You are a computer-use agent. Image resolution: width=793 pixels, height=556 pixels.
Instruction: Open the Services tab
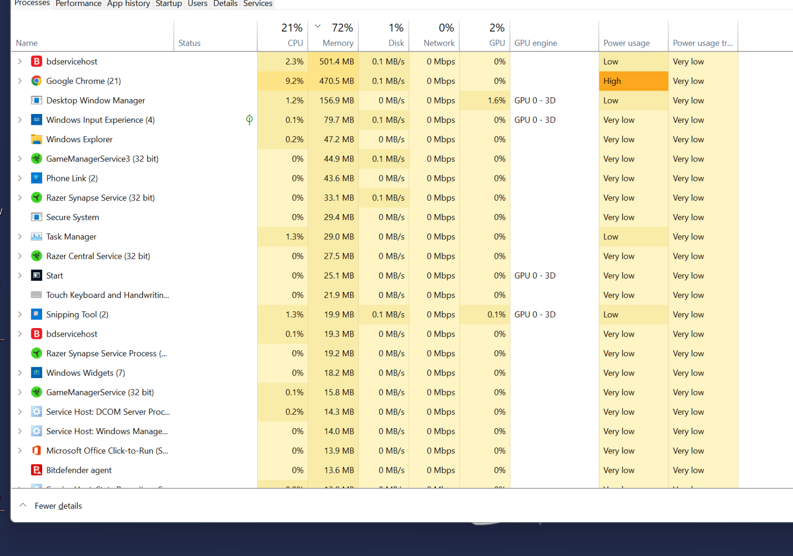click(258, 3)
